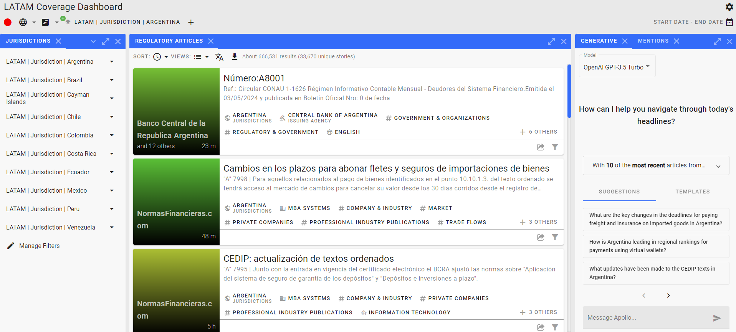Expand LATAM Jurisdiction Brazil dropdown
The height and width of the screenshot is (332, 736).
click(112, 80)
